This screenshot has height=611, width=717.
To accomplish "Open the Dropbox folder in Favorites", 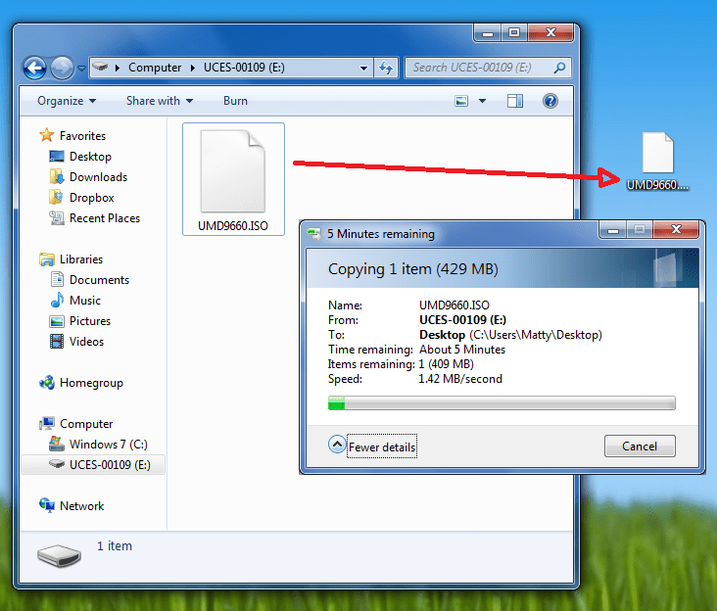I will point(91,198).
